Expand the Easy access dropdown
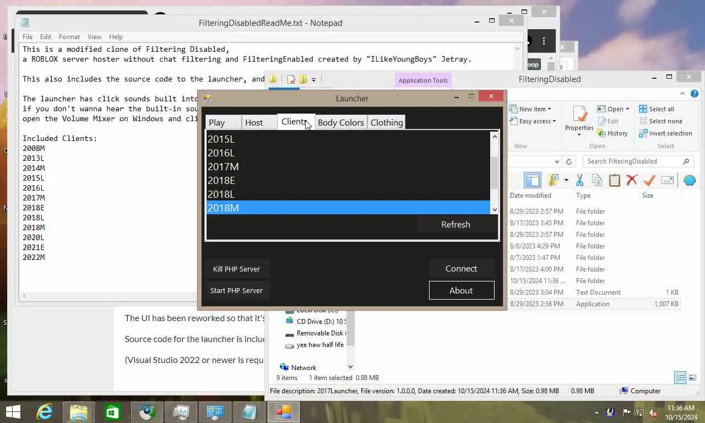The image size is (705, 423). [532, 121]
